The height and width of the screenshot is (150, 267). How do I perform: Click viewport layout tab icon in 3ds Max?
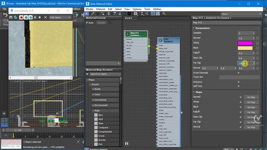[5, 122]
